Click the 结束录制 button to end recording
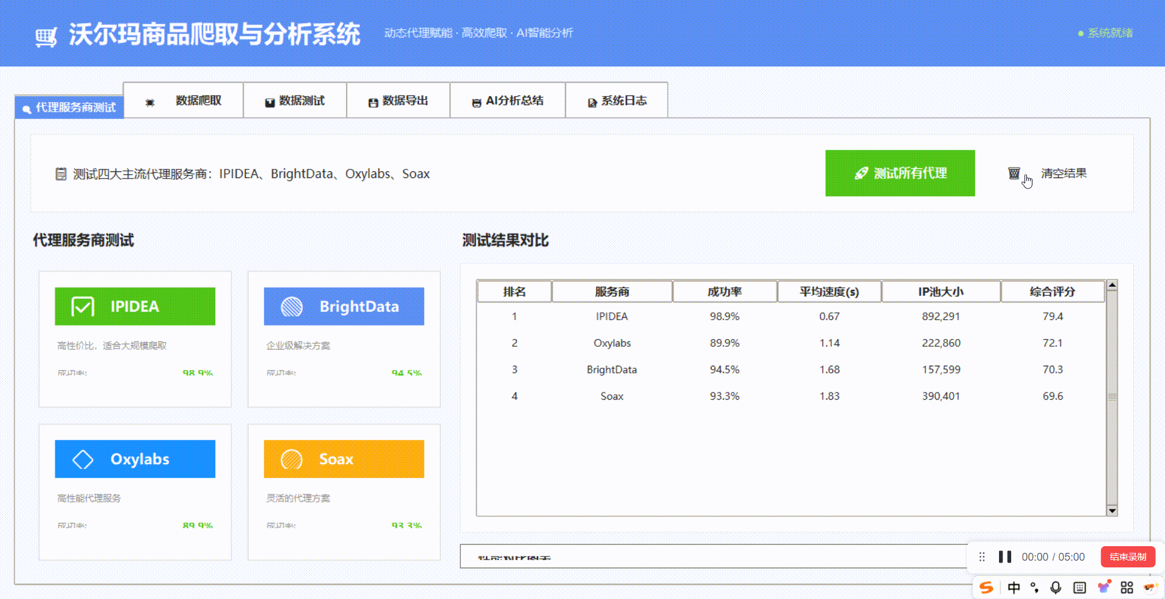The width and height of the screenshot is (1165, 599). (x=1128, y=557)
